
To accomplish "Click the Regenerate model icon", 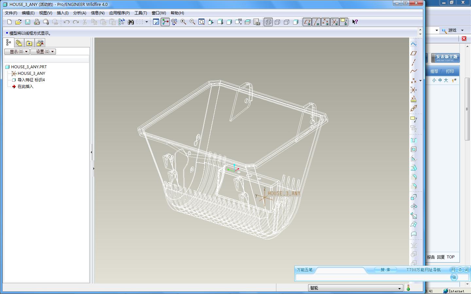I will coord(122,22).
